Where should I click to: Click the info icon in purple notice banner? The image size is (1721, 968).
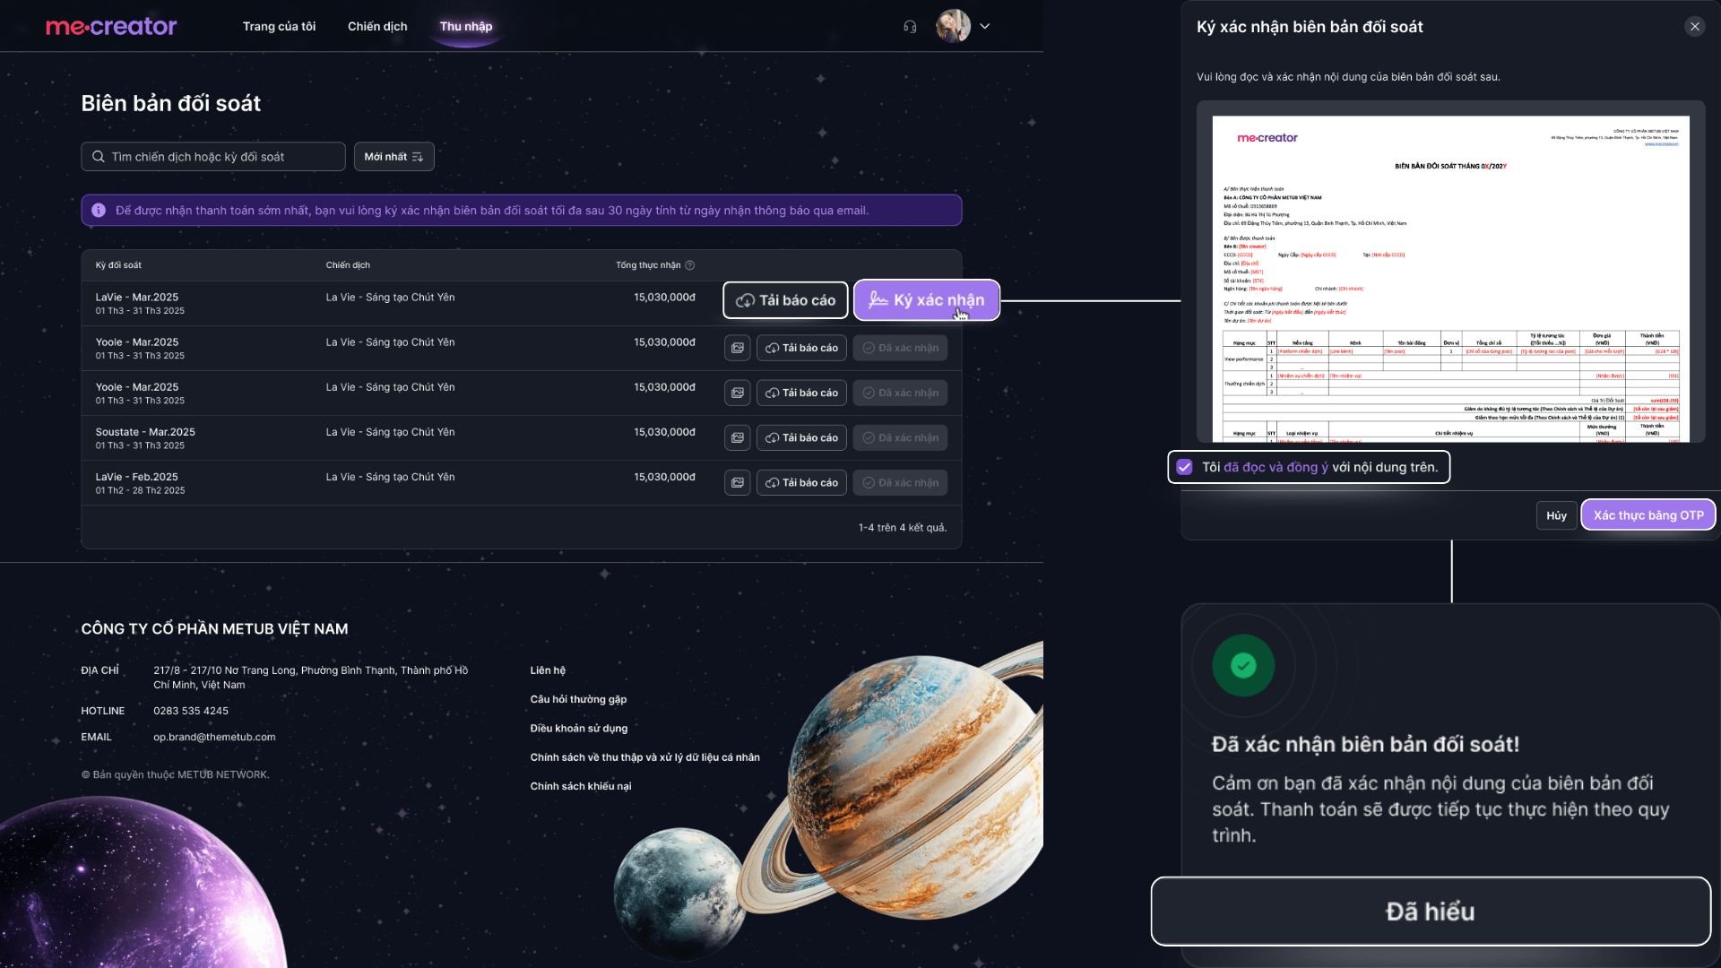click(99, 211)
